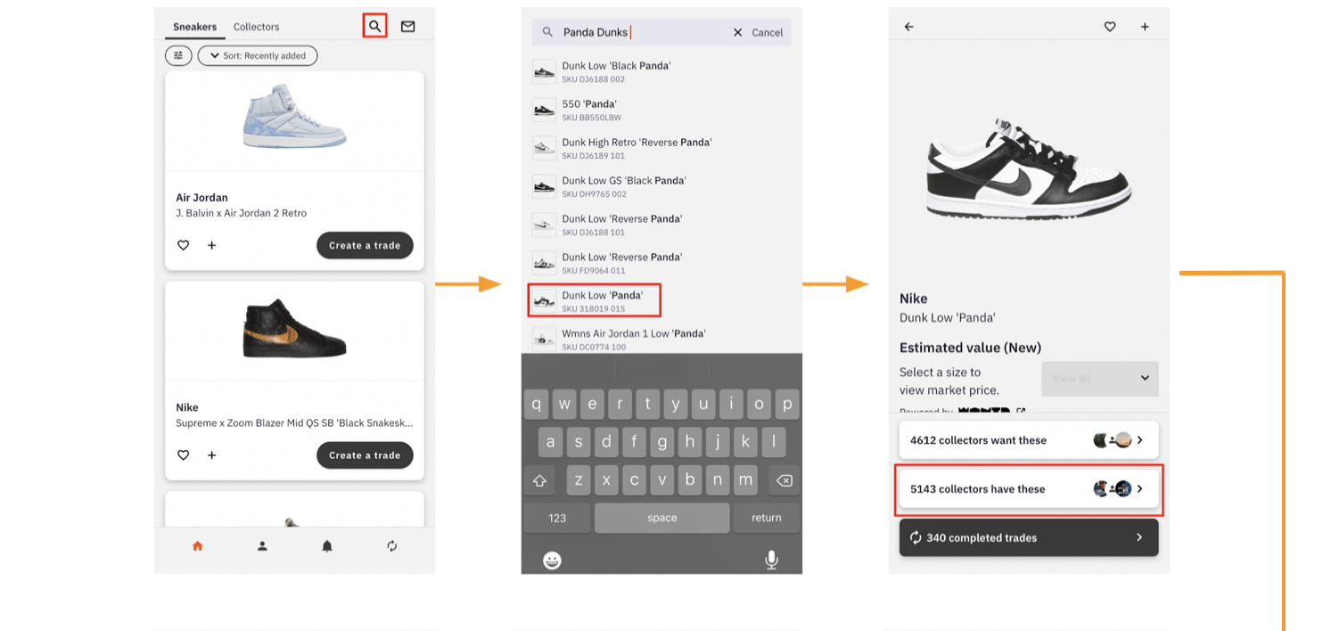
Task: Tap the search magnifier icon on Sneakers screen
Action: click(375, 27)
